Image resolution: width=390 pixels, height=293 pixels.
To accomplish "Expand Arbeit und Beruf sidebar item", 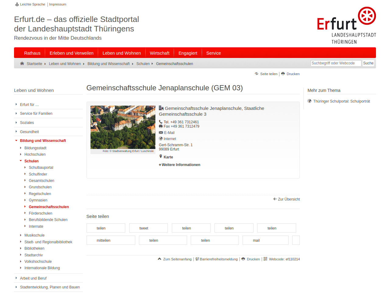I will coord(16,278).
